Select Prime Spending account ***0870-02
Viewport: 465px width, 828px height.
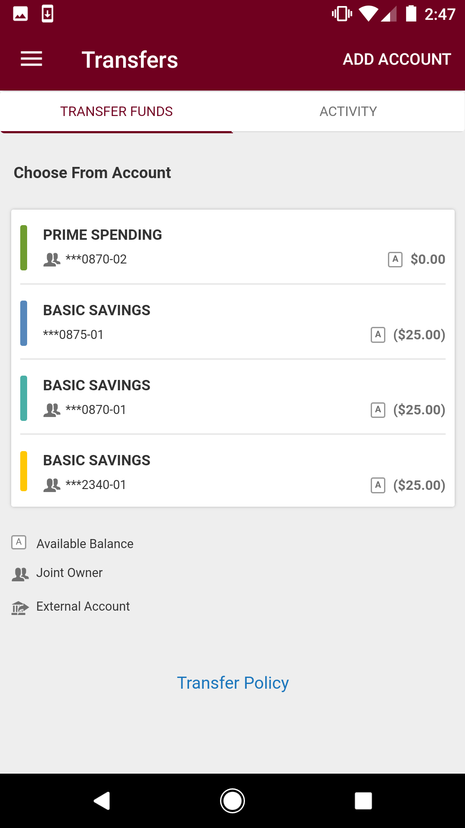(232, 247)
